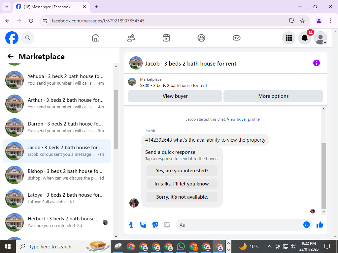Show hidden system tray icons
This screenshot has height=253, width=338.
(x=269, y=246)
